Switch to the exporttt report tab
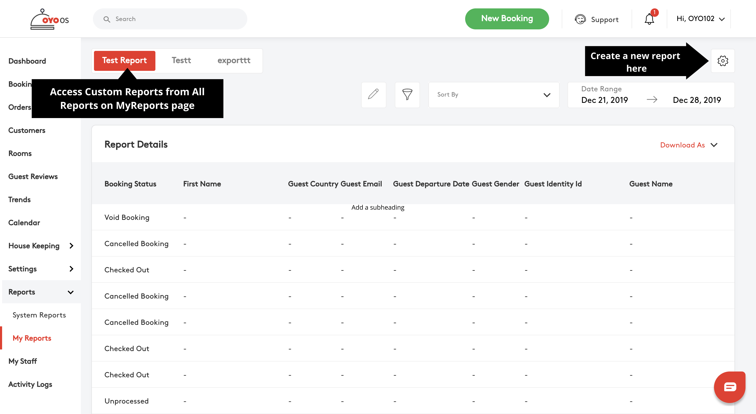Viewport: 756px width, 414px height. click(x=234, y=60)
